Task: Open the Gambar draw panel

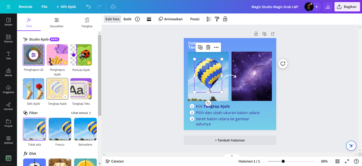Action: (8, 106)
